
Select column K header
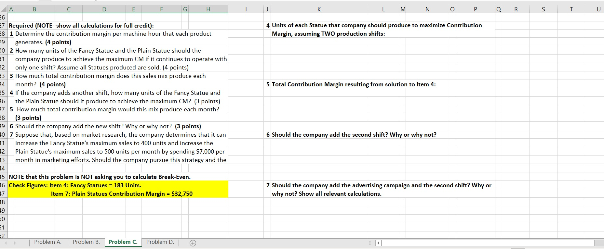click(x=319, y=9)
